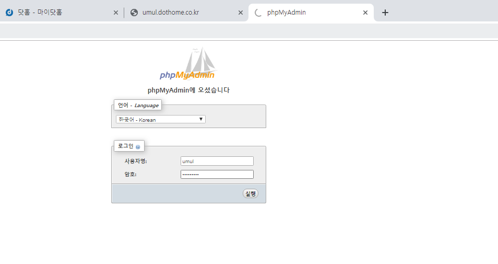This screenshot has width=498, height=264.
Task: Open the 한국어 - Korean language dropdown
Action: coord(161,119)
